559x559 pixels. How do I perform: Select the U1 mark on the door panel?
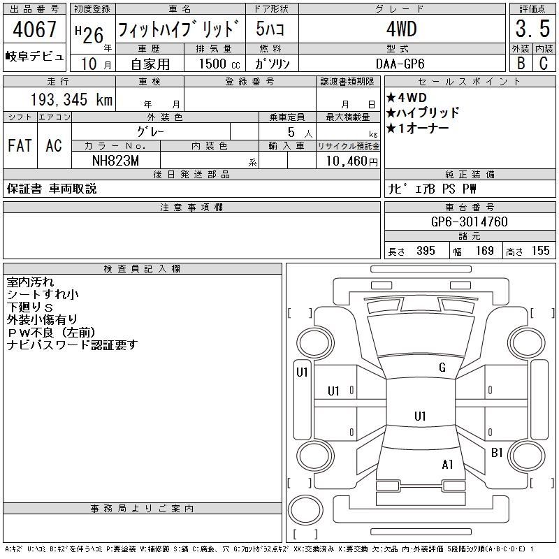[x=334, y=391]
